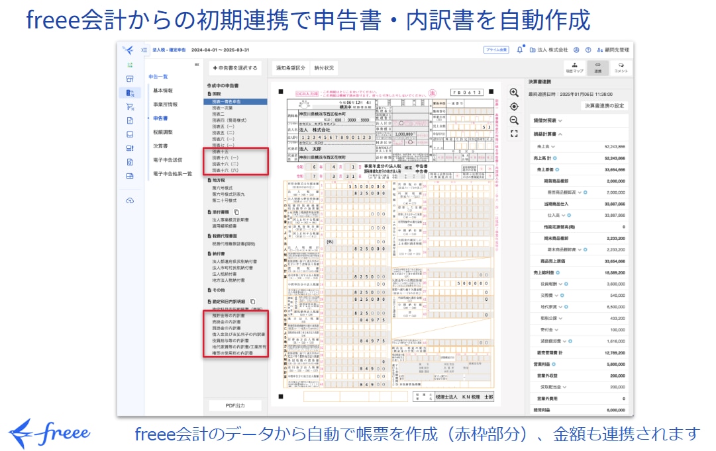The height and width of the screenshot is (451, 716).
Task: Open the receipt file icon in left rail
Action: [130, 162]
